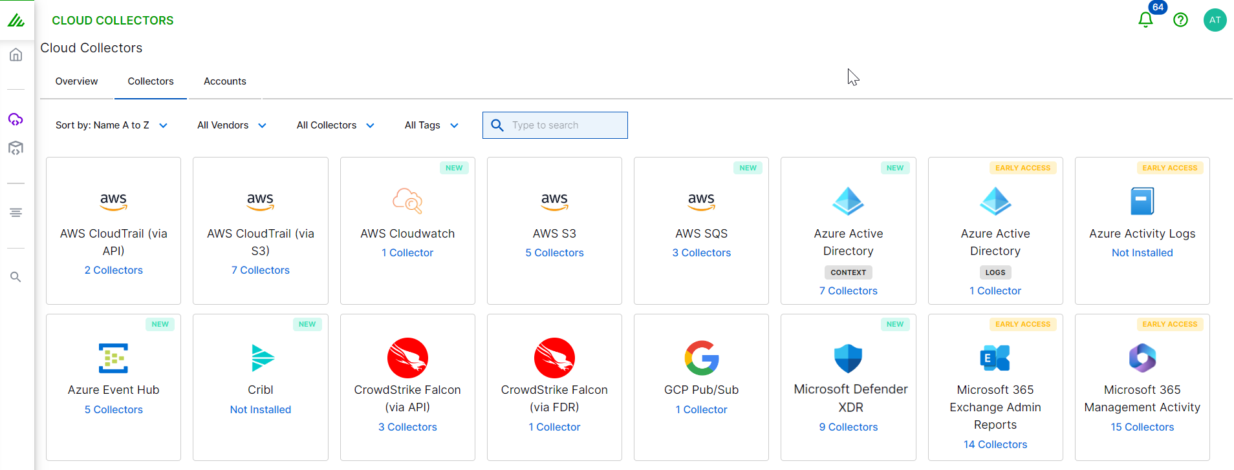Click the sidebar search magnifier icon
This screenshot has width=1234, height=470.
(16, 277)
